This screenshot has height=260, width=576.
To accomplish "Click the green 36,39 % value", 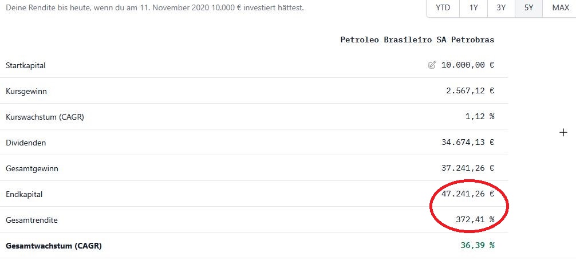I will (477, 246).
